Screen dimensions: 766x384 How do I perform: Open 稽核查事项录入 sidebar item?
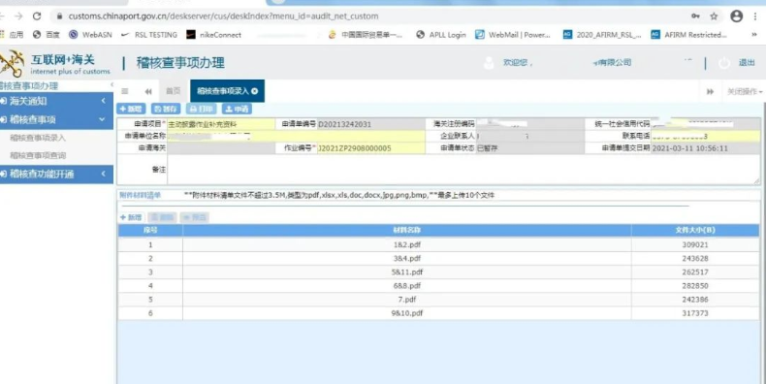tap(38, 138)
